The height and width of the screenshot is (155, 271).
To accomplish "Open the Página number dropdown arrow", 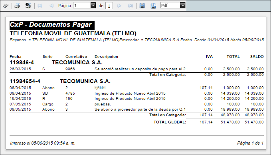I will tap(93, 5).
